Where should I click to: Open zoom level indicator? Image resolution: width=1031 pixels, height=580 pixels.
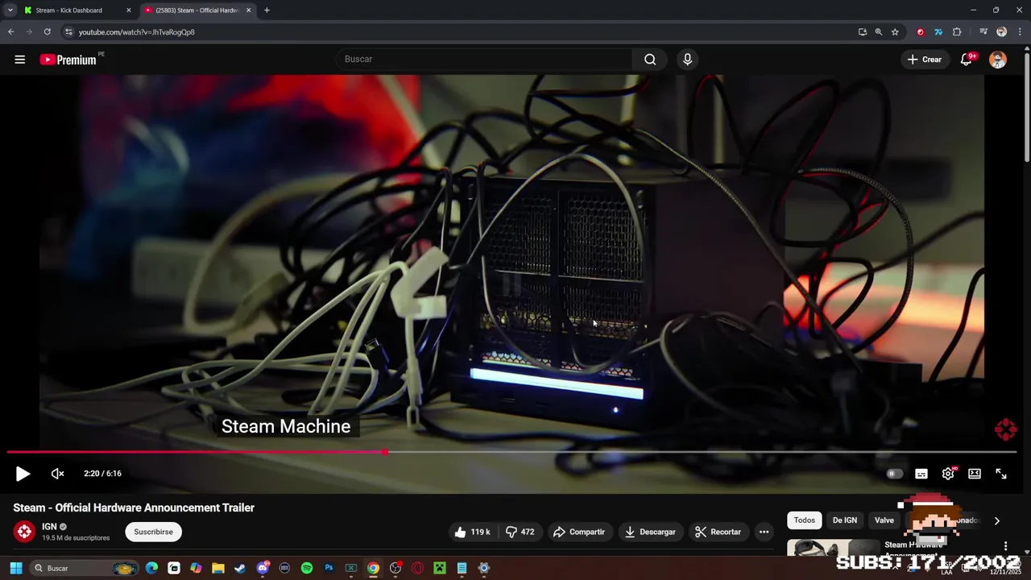pyautogui.click(x=879, y=32)
